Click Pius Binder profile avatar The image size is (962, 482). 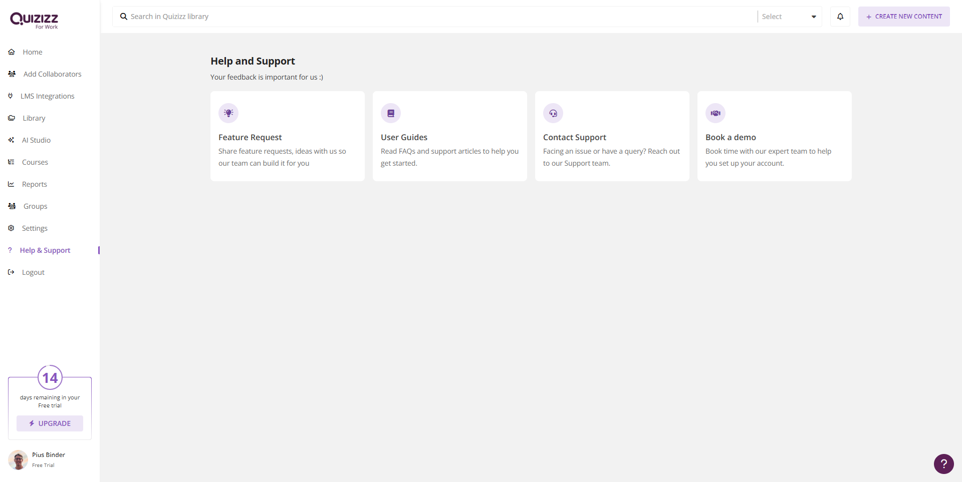coord(18,459)
